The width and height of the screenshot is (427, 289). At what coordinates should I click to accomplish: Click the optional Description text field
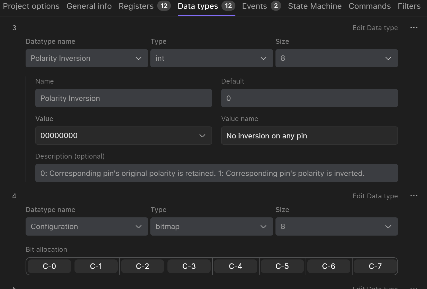coord(216,173)
